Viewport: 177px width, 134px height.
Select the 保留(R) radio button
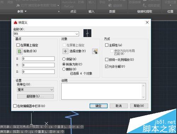[x=64, y=59]
